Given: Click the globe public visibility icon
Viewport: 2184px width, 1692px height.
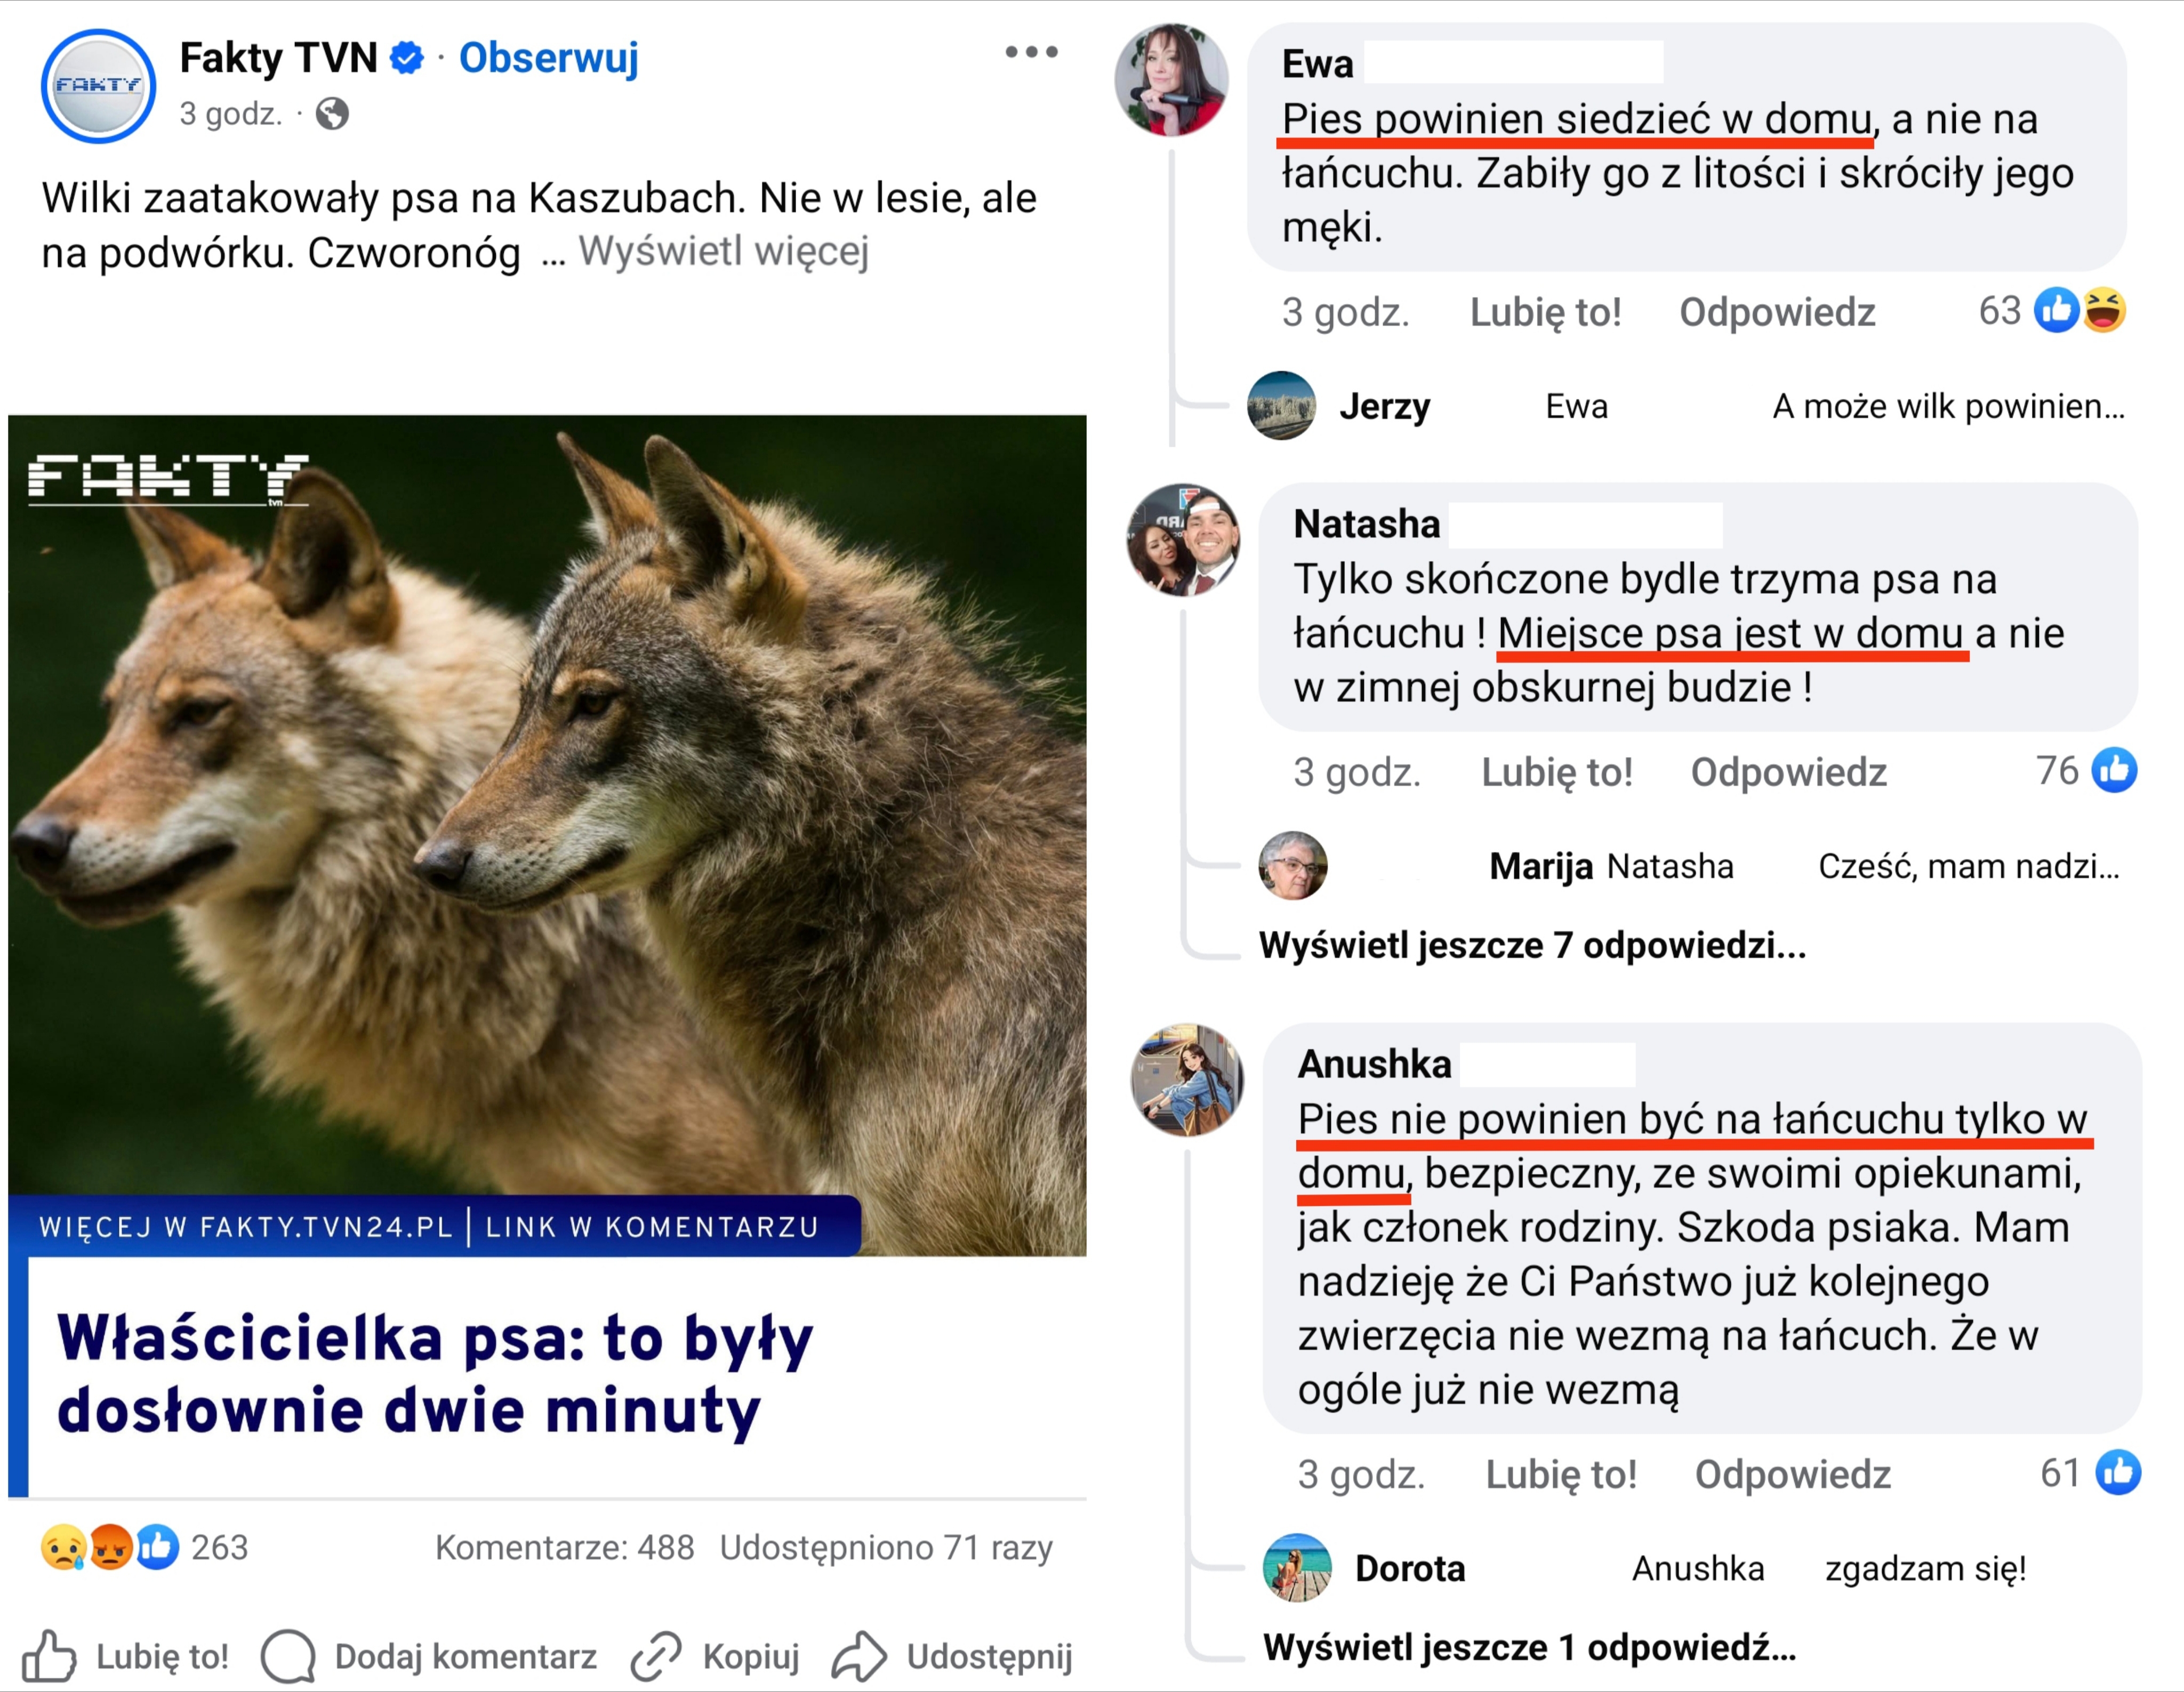Looking at the screenshot, I should (332, 114).
